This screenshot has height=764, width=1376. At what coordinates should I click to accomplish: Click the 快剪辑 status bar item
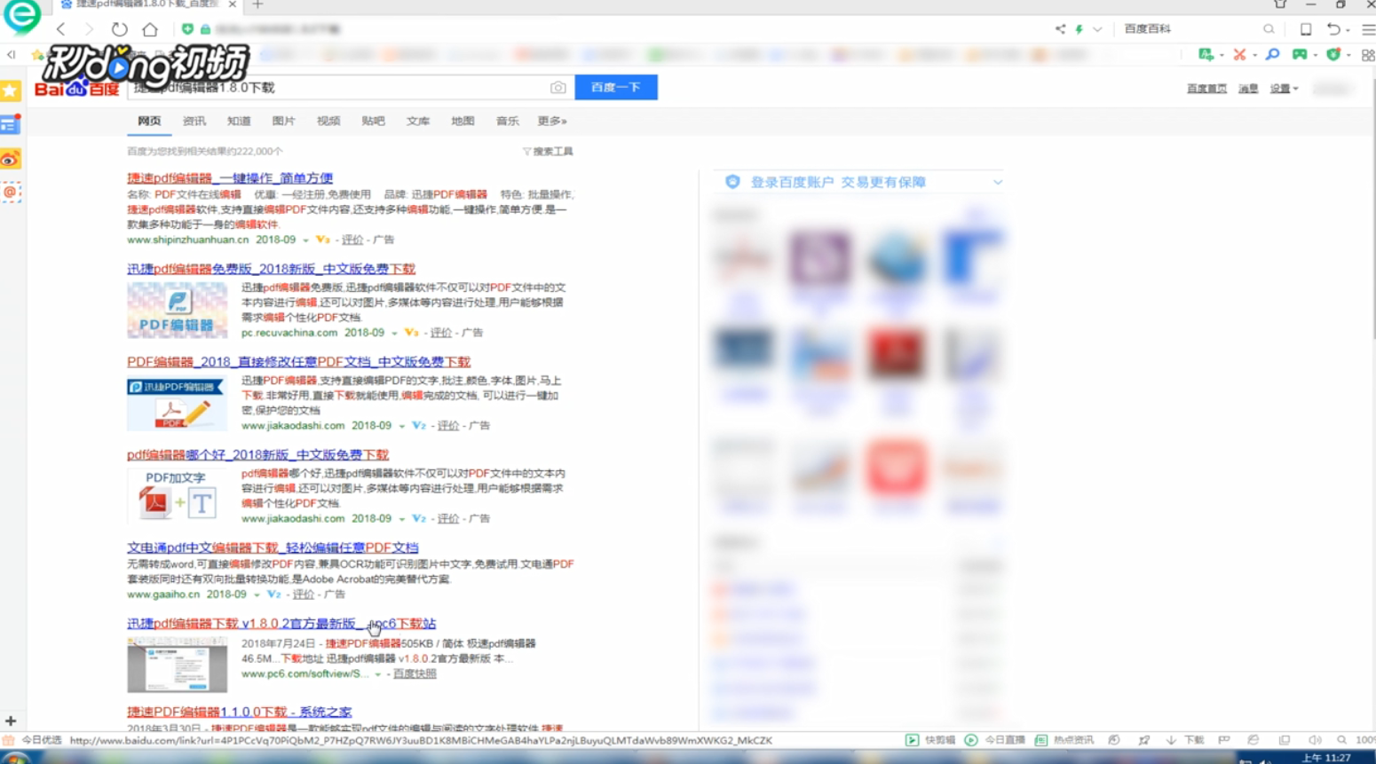pos(930,740)
